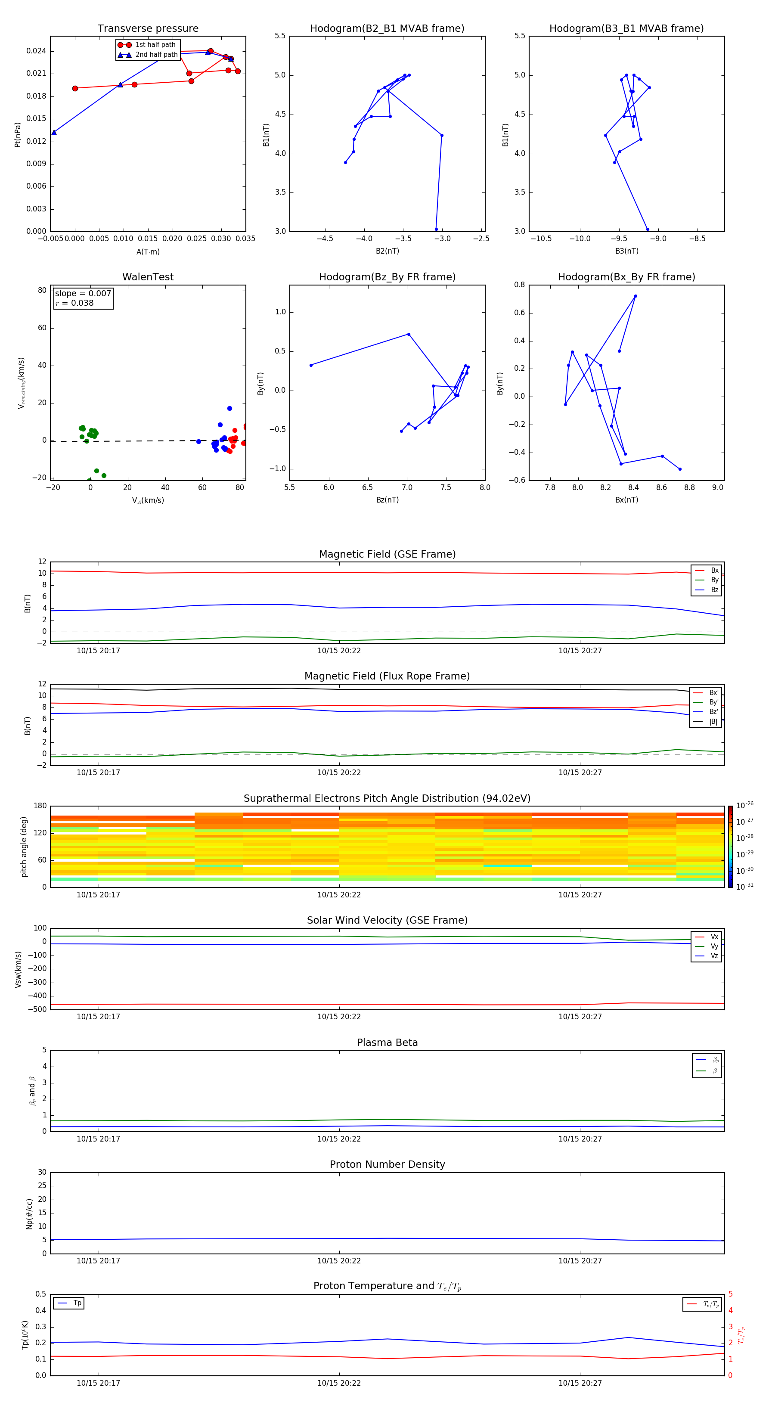Viewport: 775px width, 1421px height.
Task: Click the "Transverse pressure" plot title
Action: click(148, 29)
